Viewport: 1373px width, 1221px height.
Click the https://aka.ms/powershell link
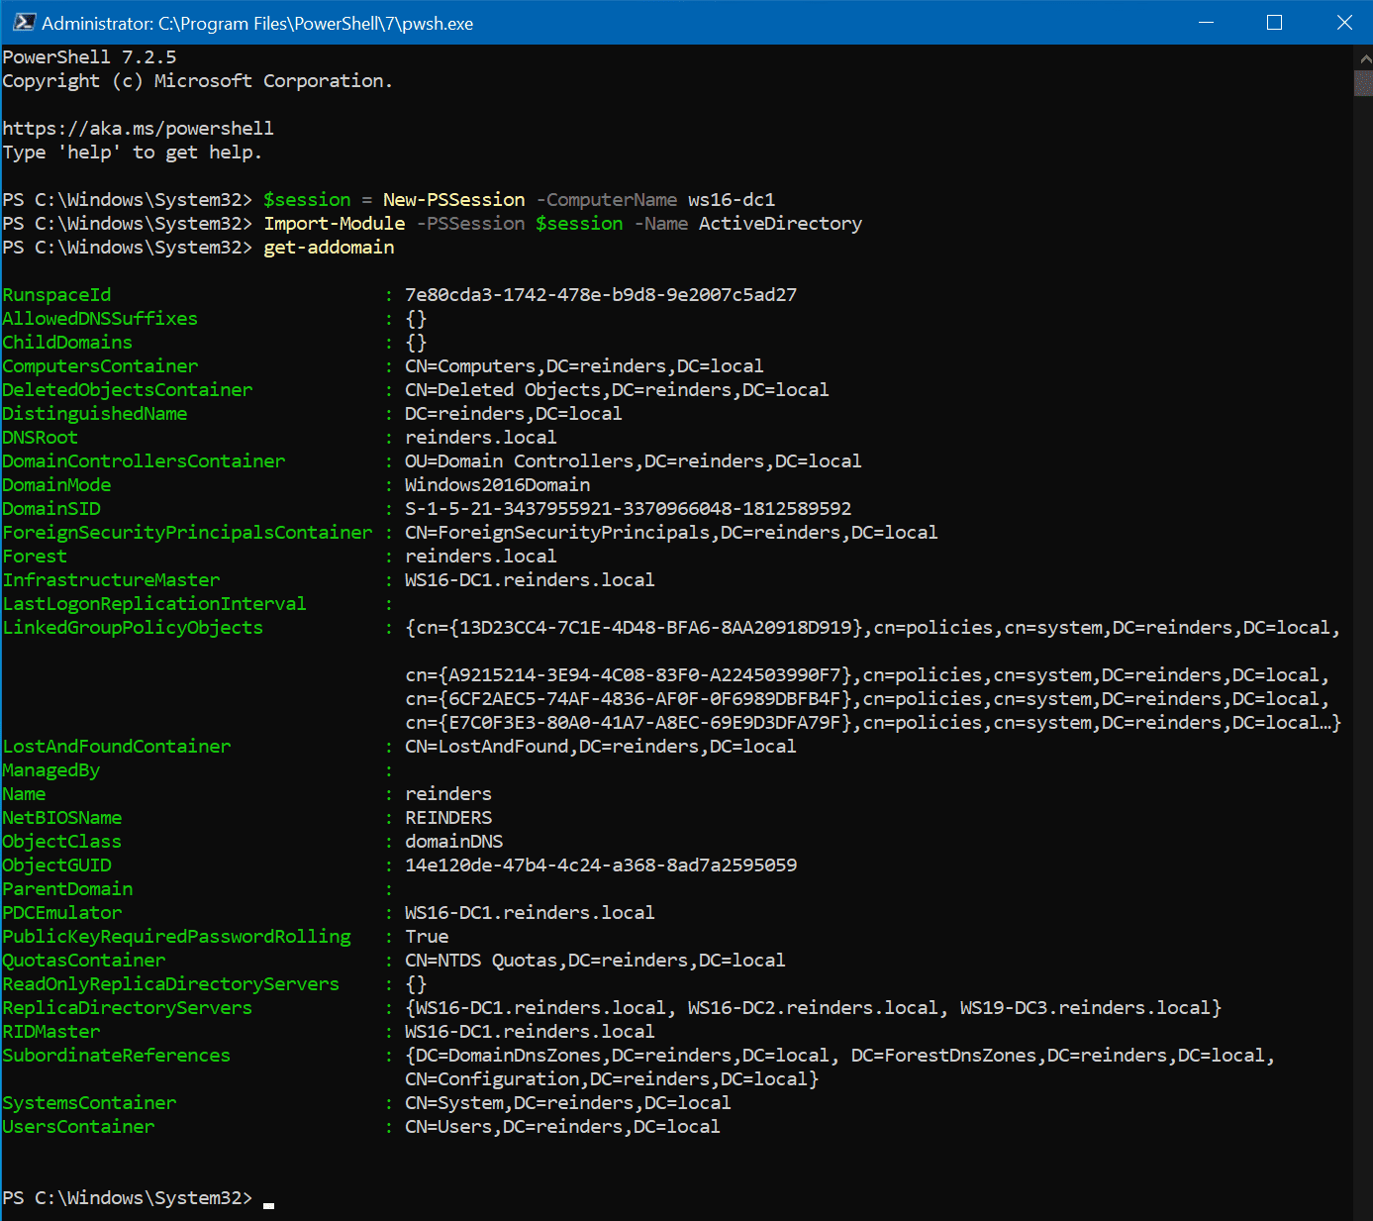coord(139,128)
